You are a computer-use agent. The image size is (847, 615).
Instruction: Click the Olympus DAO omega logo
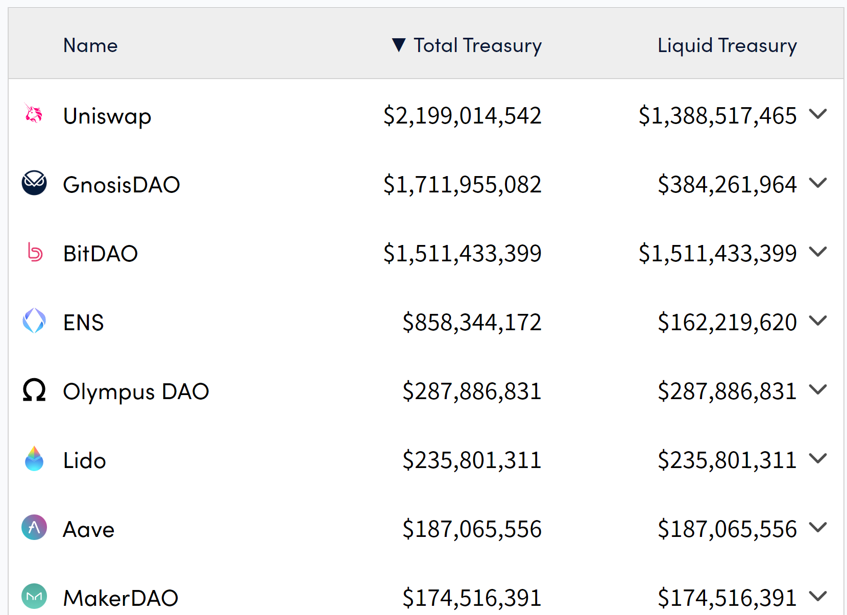click(x=34, y=390)
